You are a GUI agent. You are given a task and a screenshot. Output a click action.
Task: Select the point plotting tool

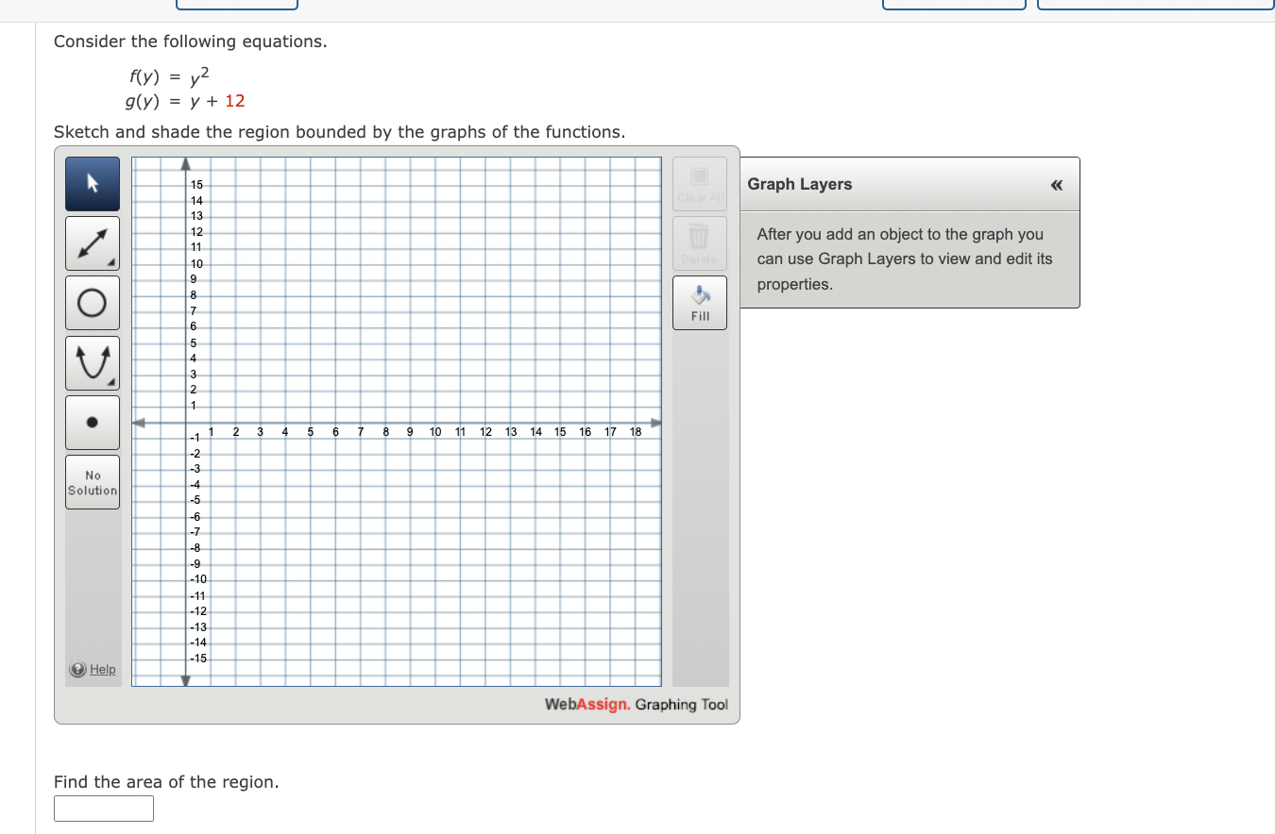[92, 422]
